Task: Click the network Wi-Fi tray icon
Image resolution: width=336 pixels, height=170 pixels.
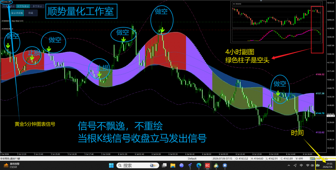Action: 308,165
